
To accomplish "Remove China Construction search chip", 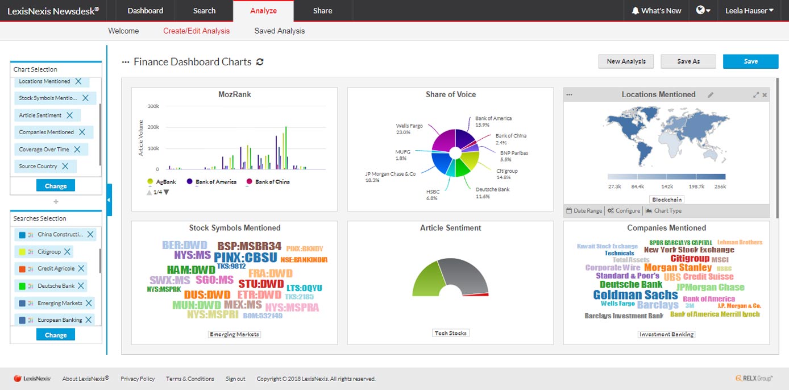I will [x=90, y=234].
